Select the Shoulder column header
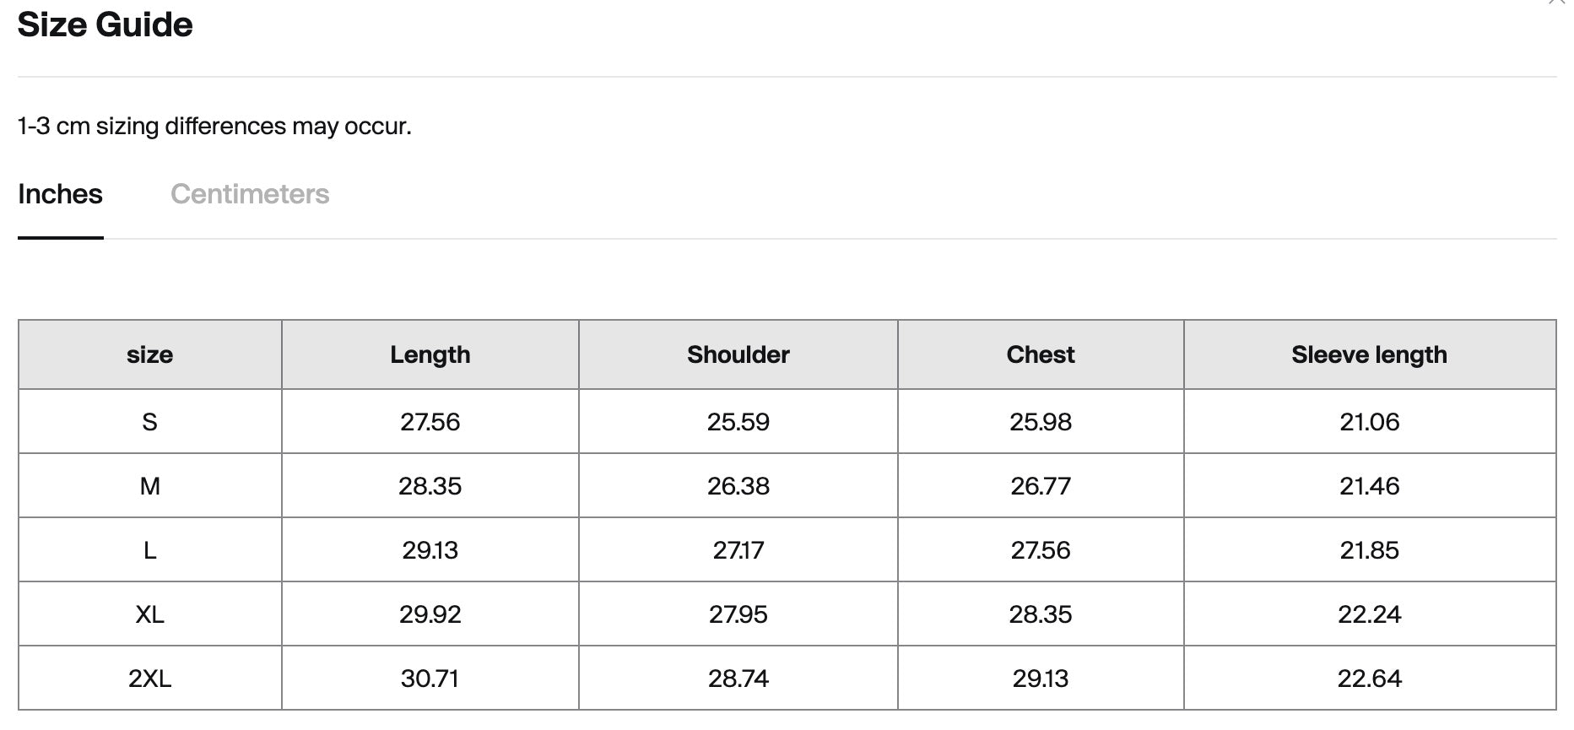The image size is (1574, 730). coord(738,354)
